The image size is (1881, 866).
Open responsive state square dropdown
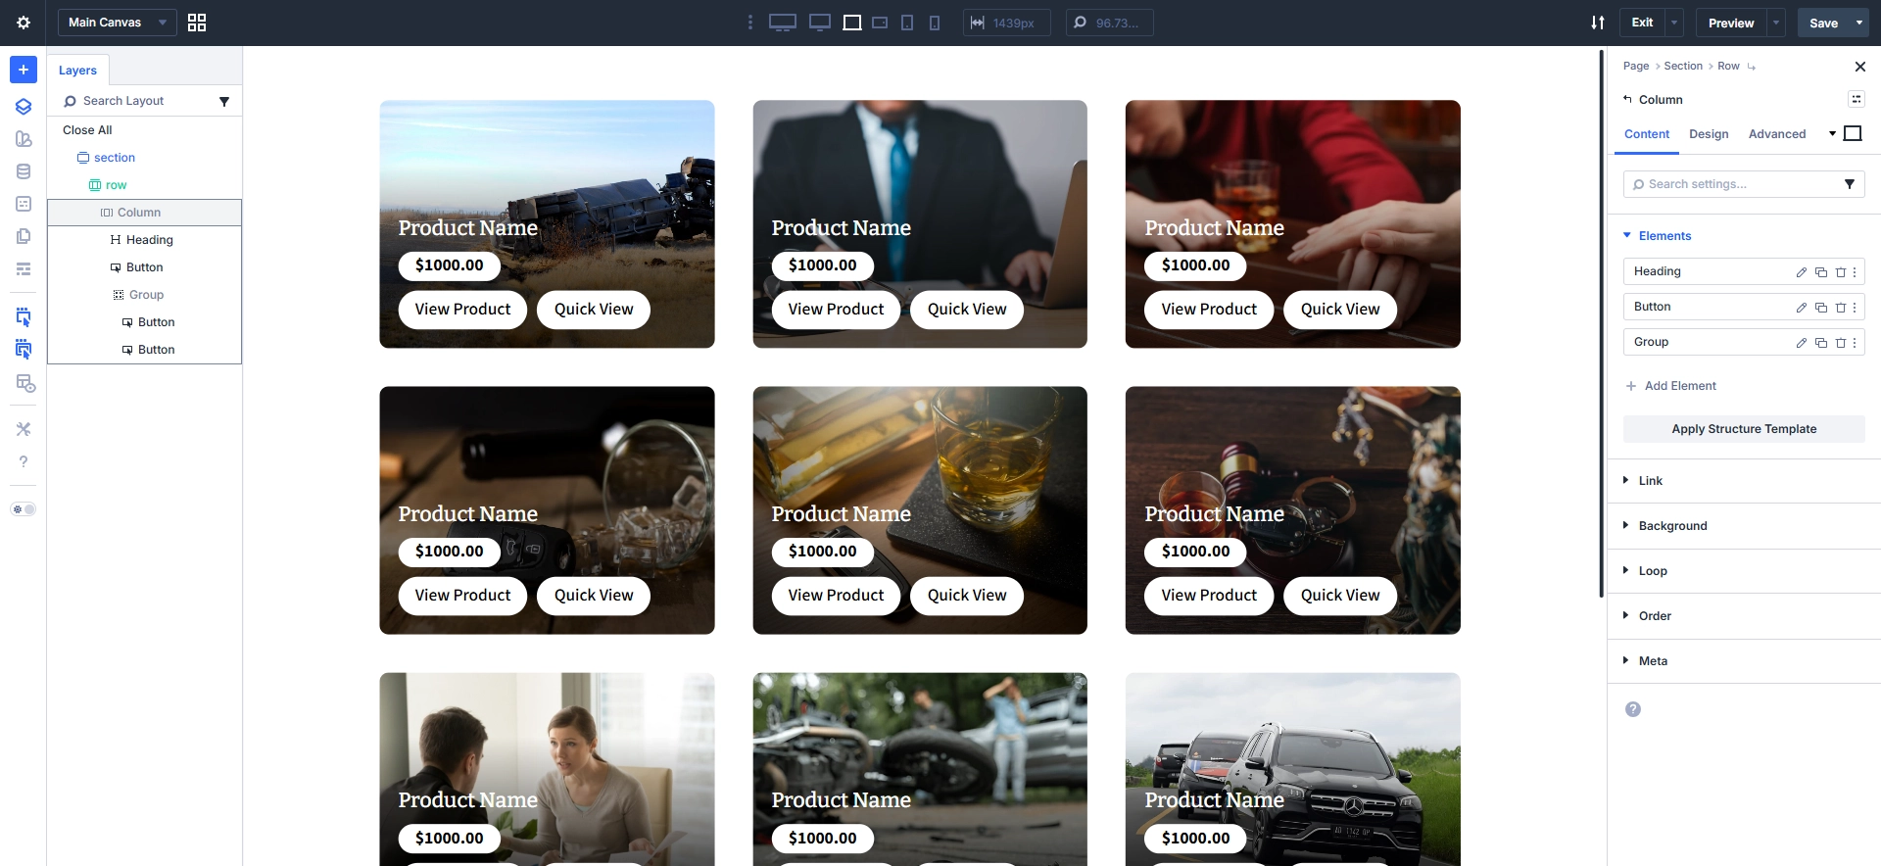[1845, 133]
